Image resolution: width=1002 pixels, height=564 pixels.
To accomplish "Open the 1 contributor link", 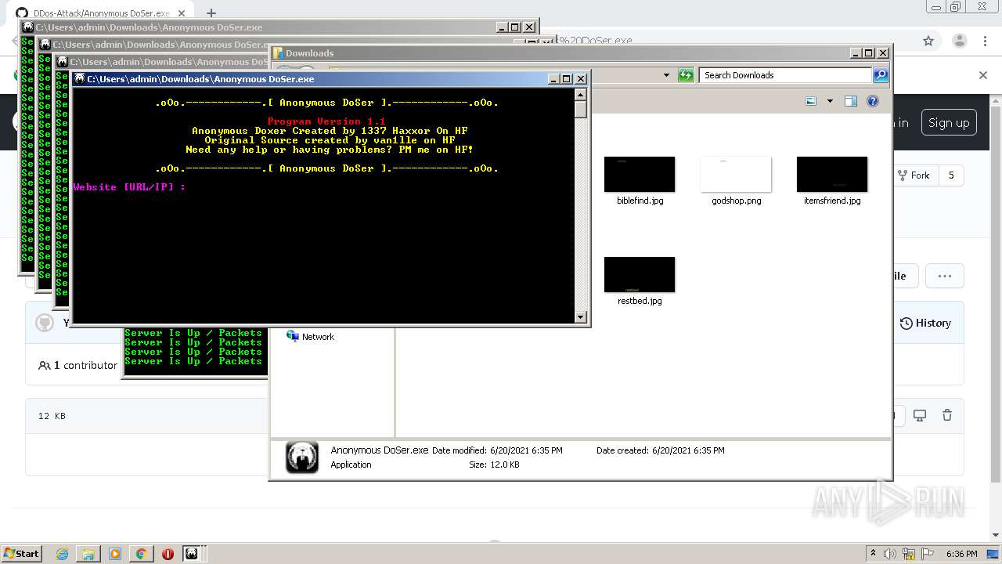I will [x=78, y=365].
